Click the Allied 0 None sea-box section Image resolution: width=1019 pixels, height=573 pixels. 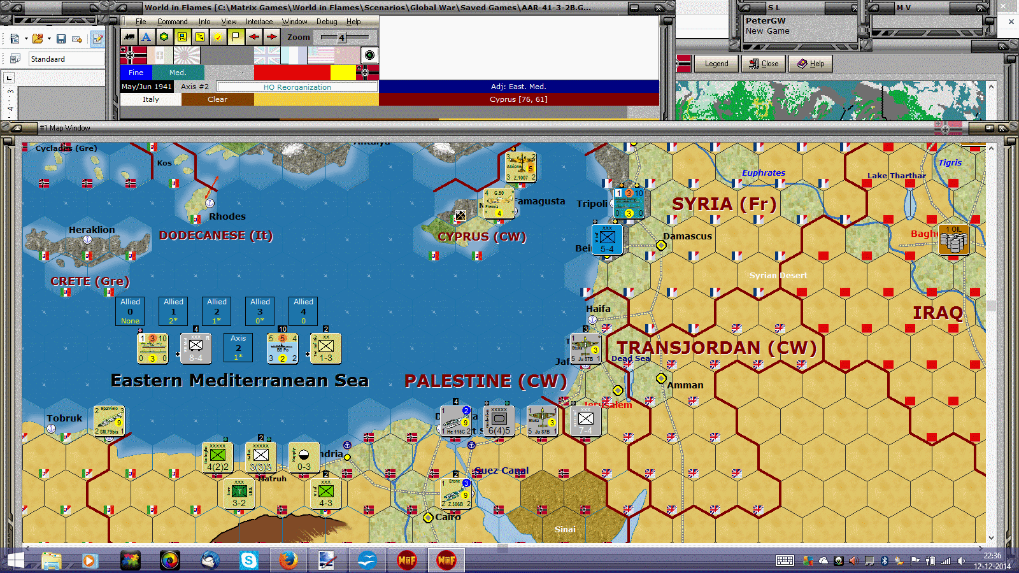point(130,311)
